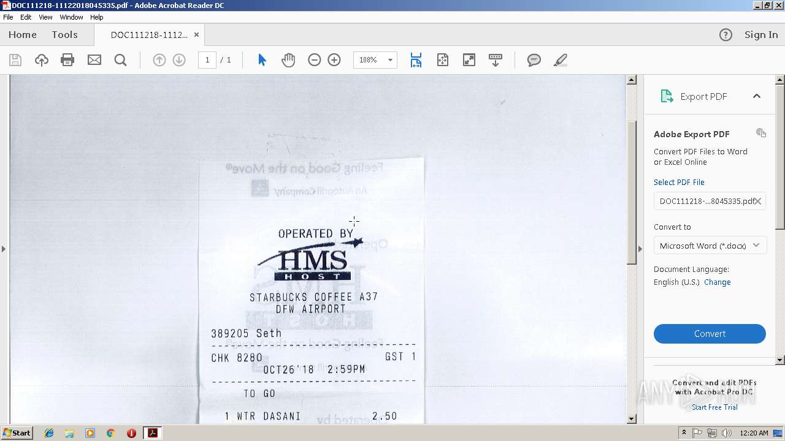The image size is (785, 441).
Task: Click the 12:20 AM taskbar clock
Action: [754, 433]
